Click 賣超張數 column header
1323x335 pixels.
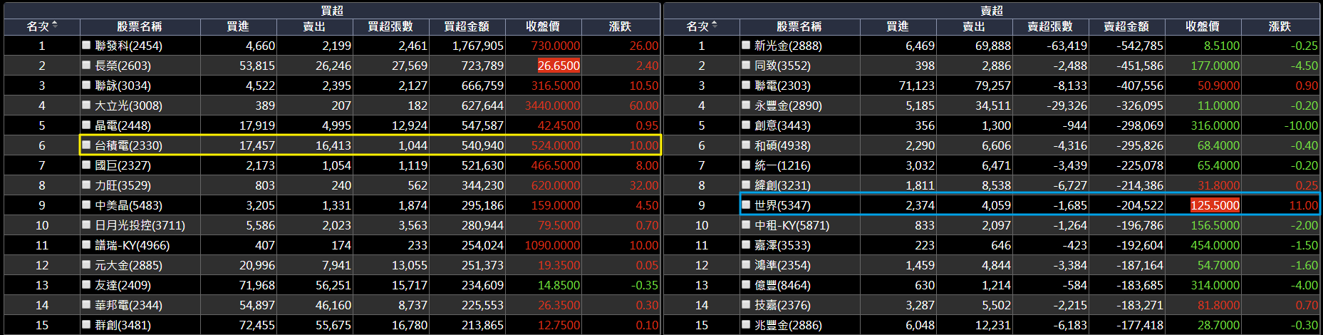(x=1050, y=26)
